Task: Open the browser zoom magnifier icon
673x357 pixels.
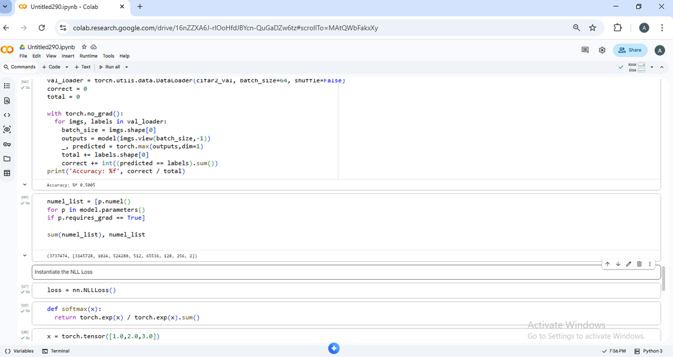Action: point(577,27)
